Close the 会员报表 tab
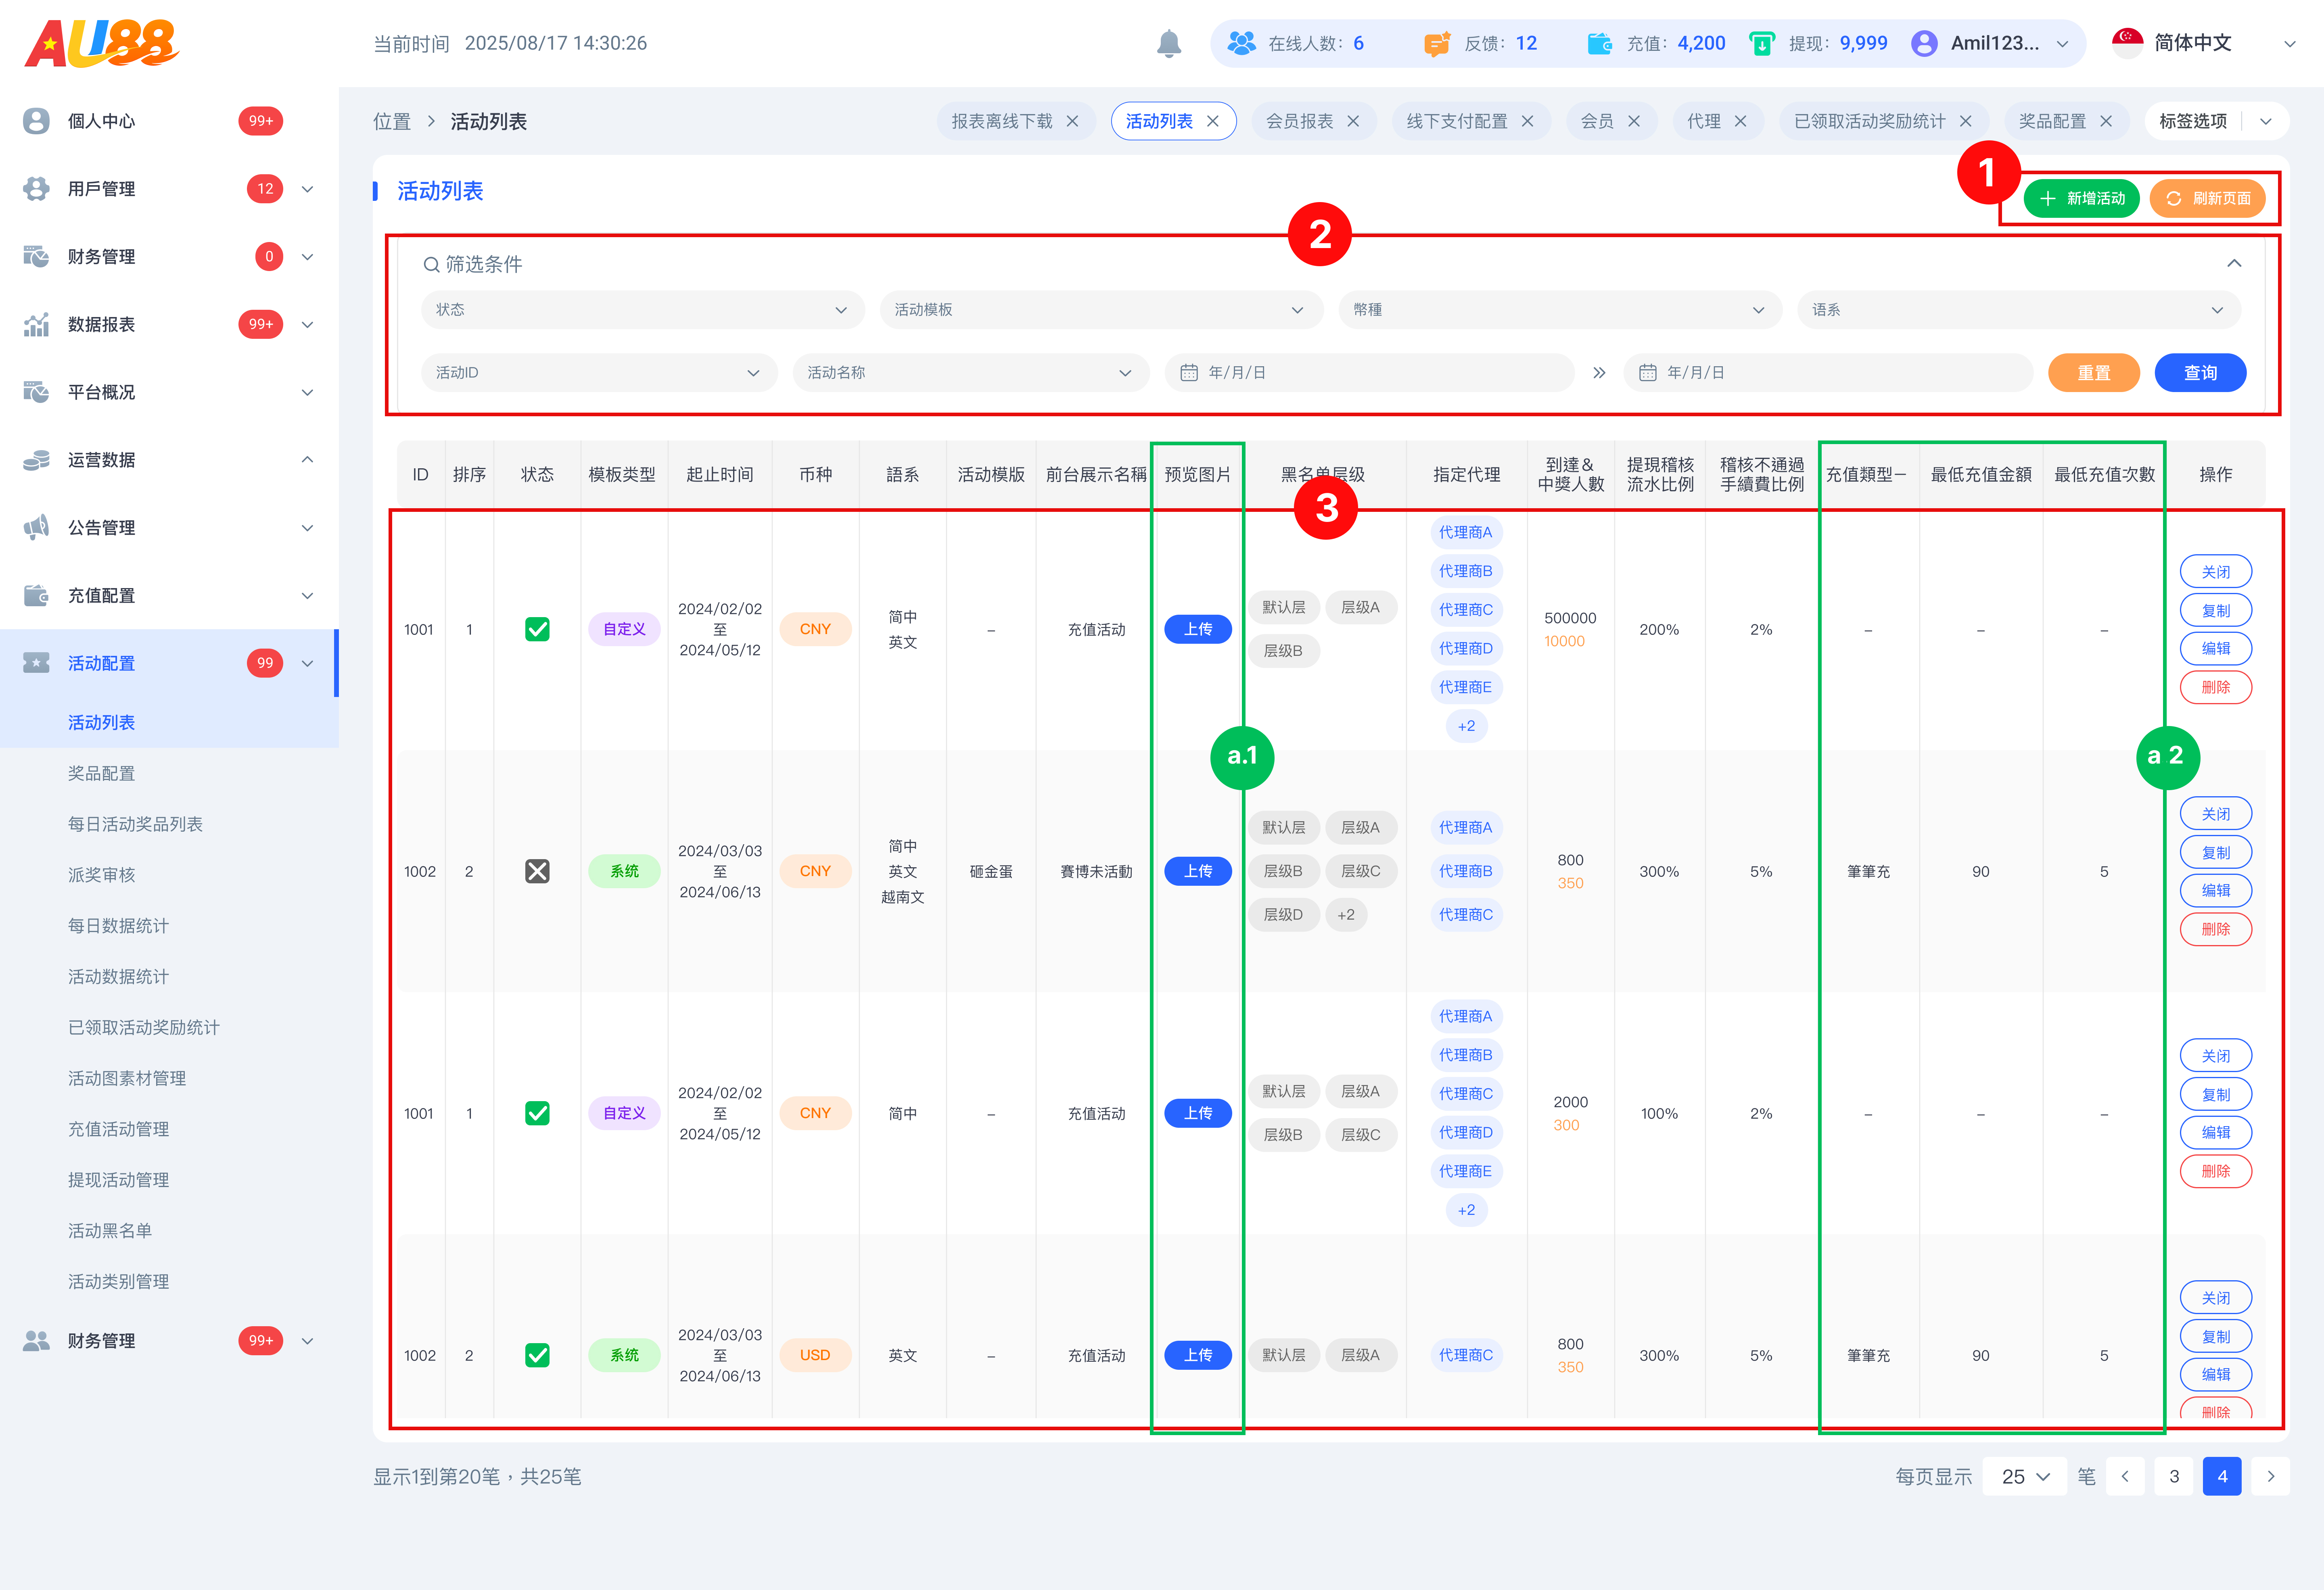The height and width of the screenshot is (1590, 2324). point(1353,121)
